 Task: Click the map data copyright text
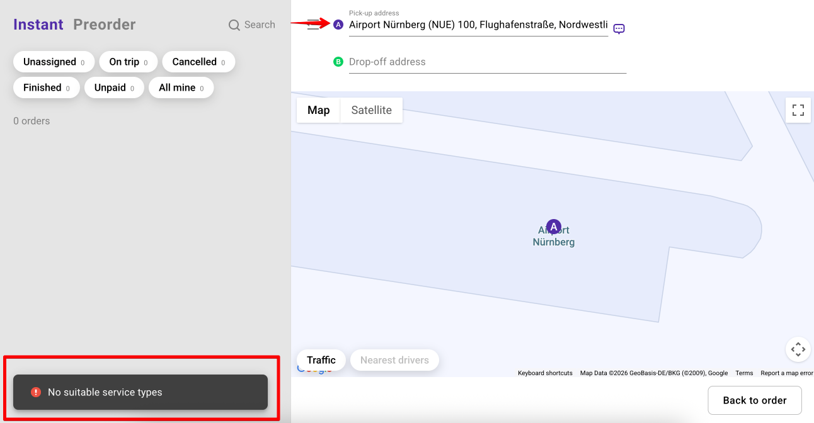coord(654,373)
